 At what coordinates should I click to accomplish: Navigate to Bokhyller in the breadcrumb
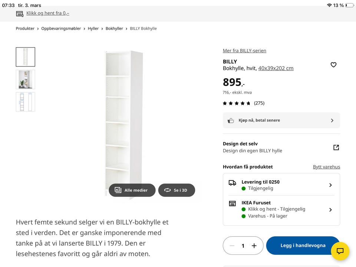[x=114, y=28]
